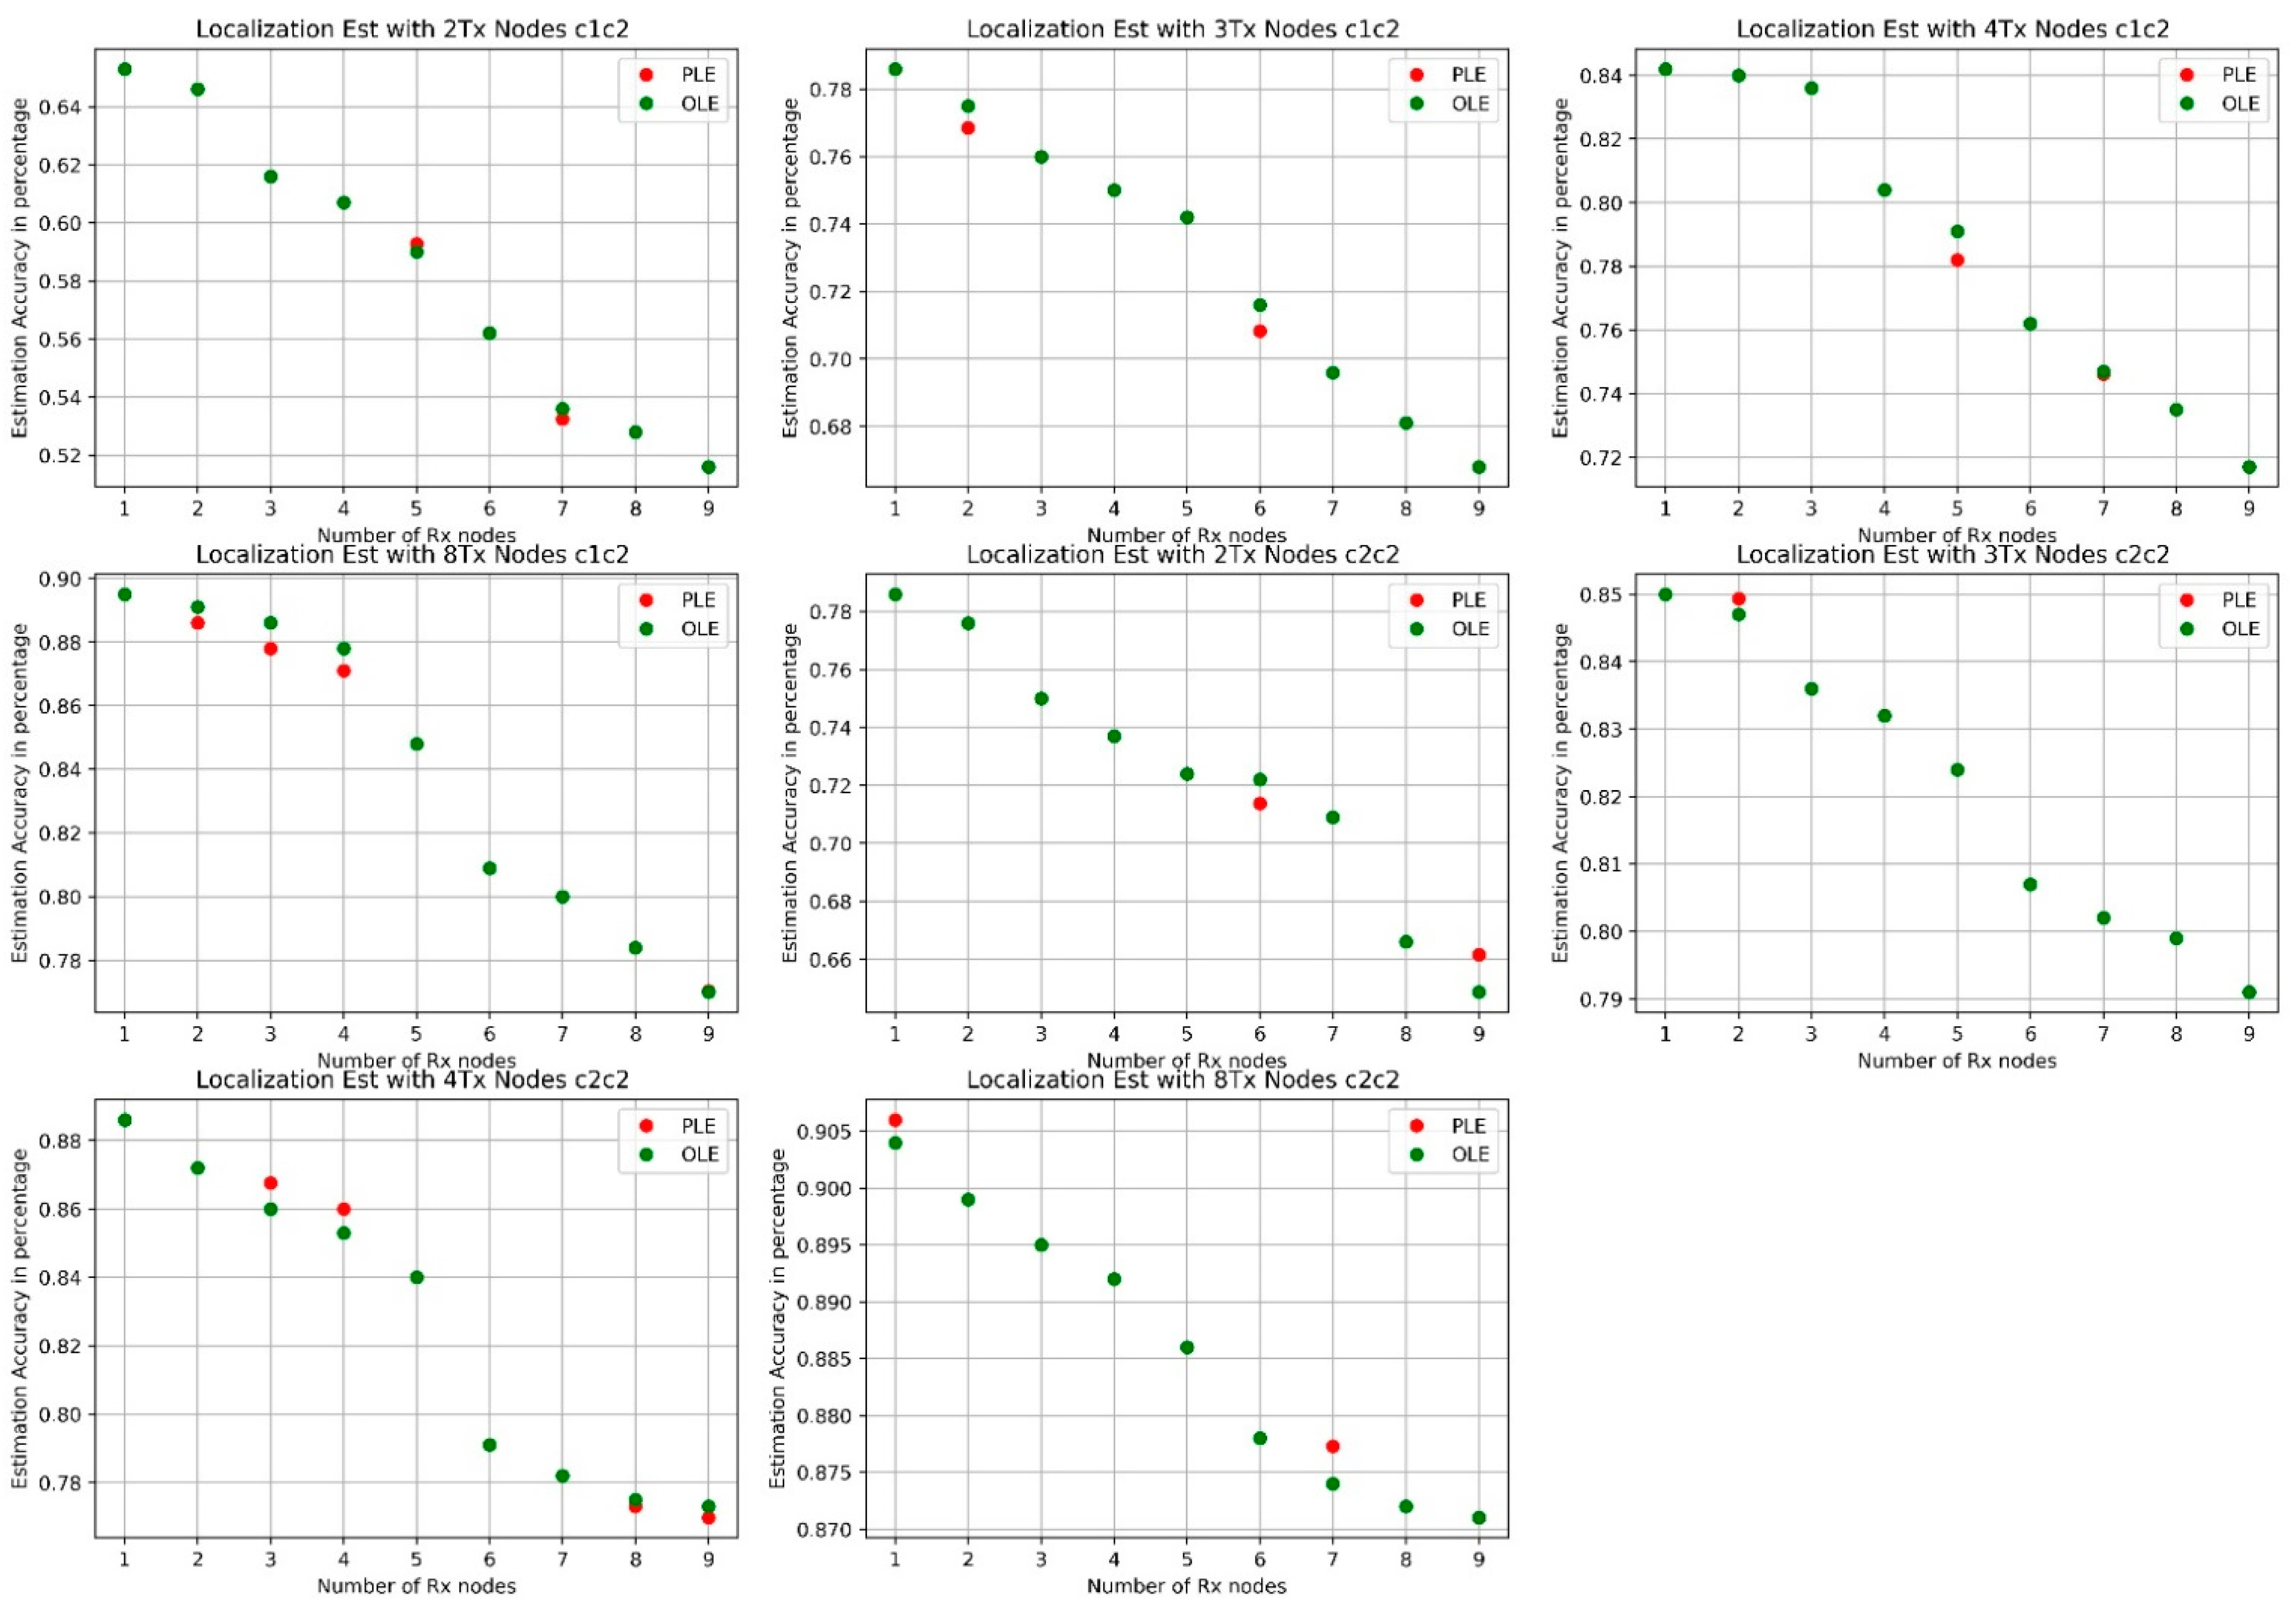Click red point at Rx 5 in 4Tx c1c2 plot

(1957, 260)
